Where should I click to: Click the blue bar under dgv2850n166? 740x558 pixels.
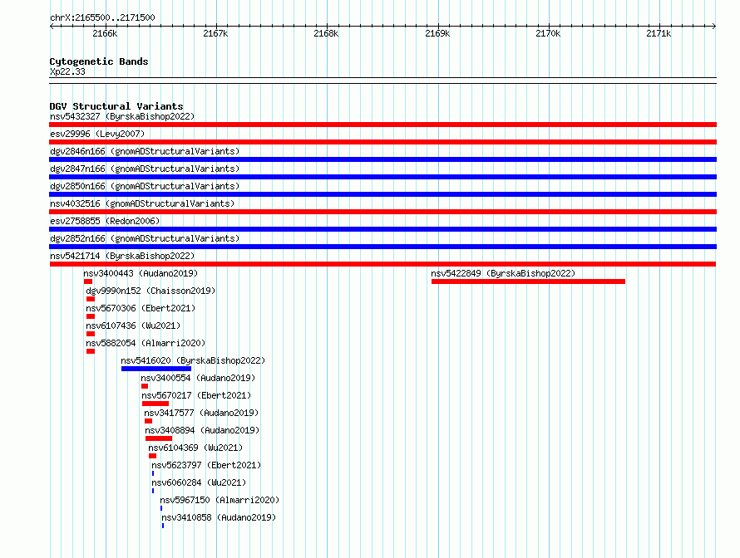pyautogui.click(x=382, y=194)
